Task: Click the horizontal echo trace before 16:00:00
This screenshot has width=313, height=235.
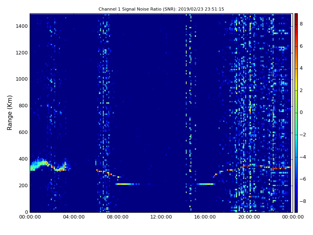Action: [x=206, y=184]
